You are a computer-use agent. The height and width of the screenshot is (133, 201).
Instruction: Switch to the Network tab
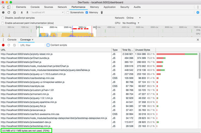(62, 7)
